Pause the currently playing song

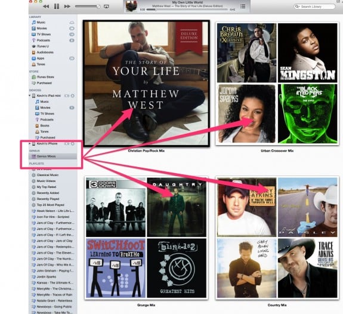[x=57, y=7]
